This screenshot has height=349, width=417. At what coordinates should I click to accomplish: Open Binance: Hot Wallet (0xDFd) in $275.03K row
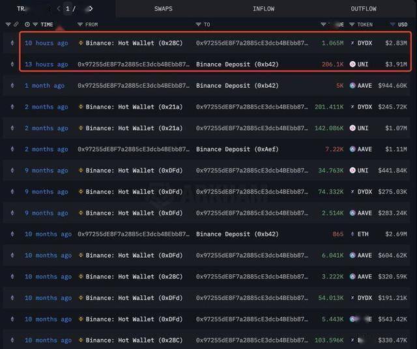tap(134, 191)
